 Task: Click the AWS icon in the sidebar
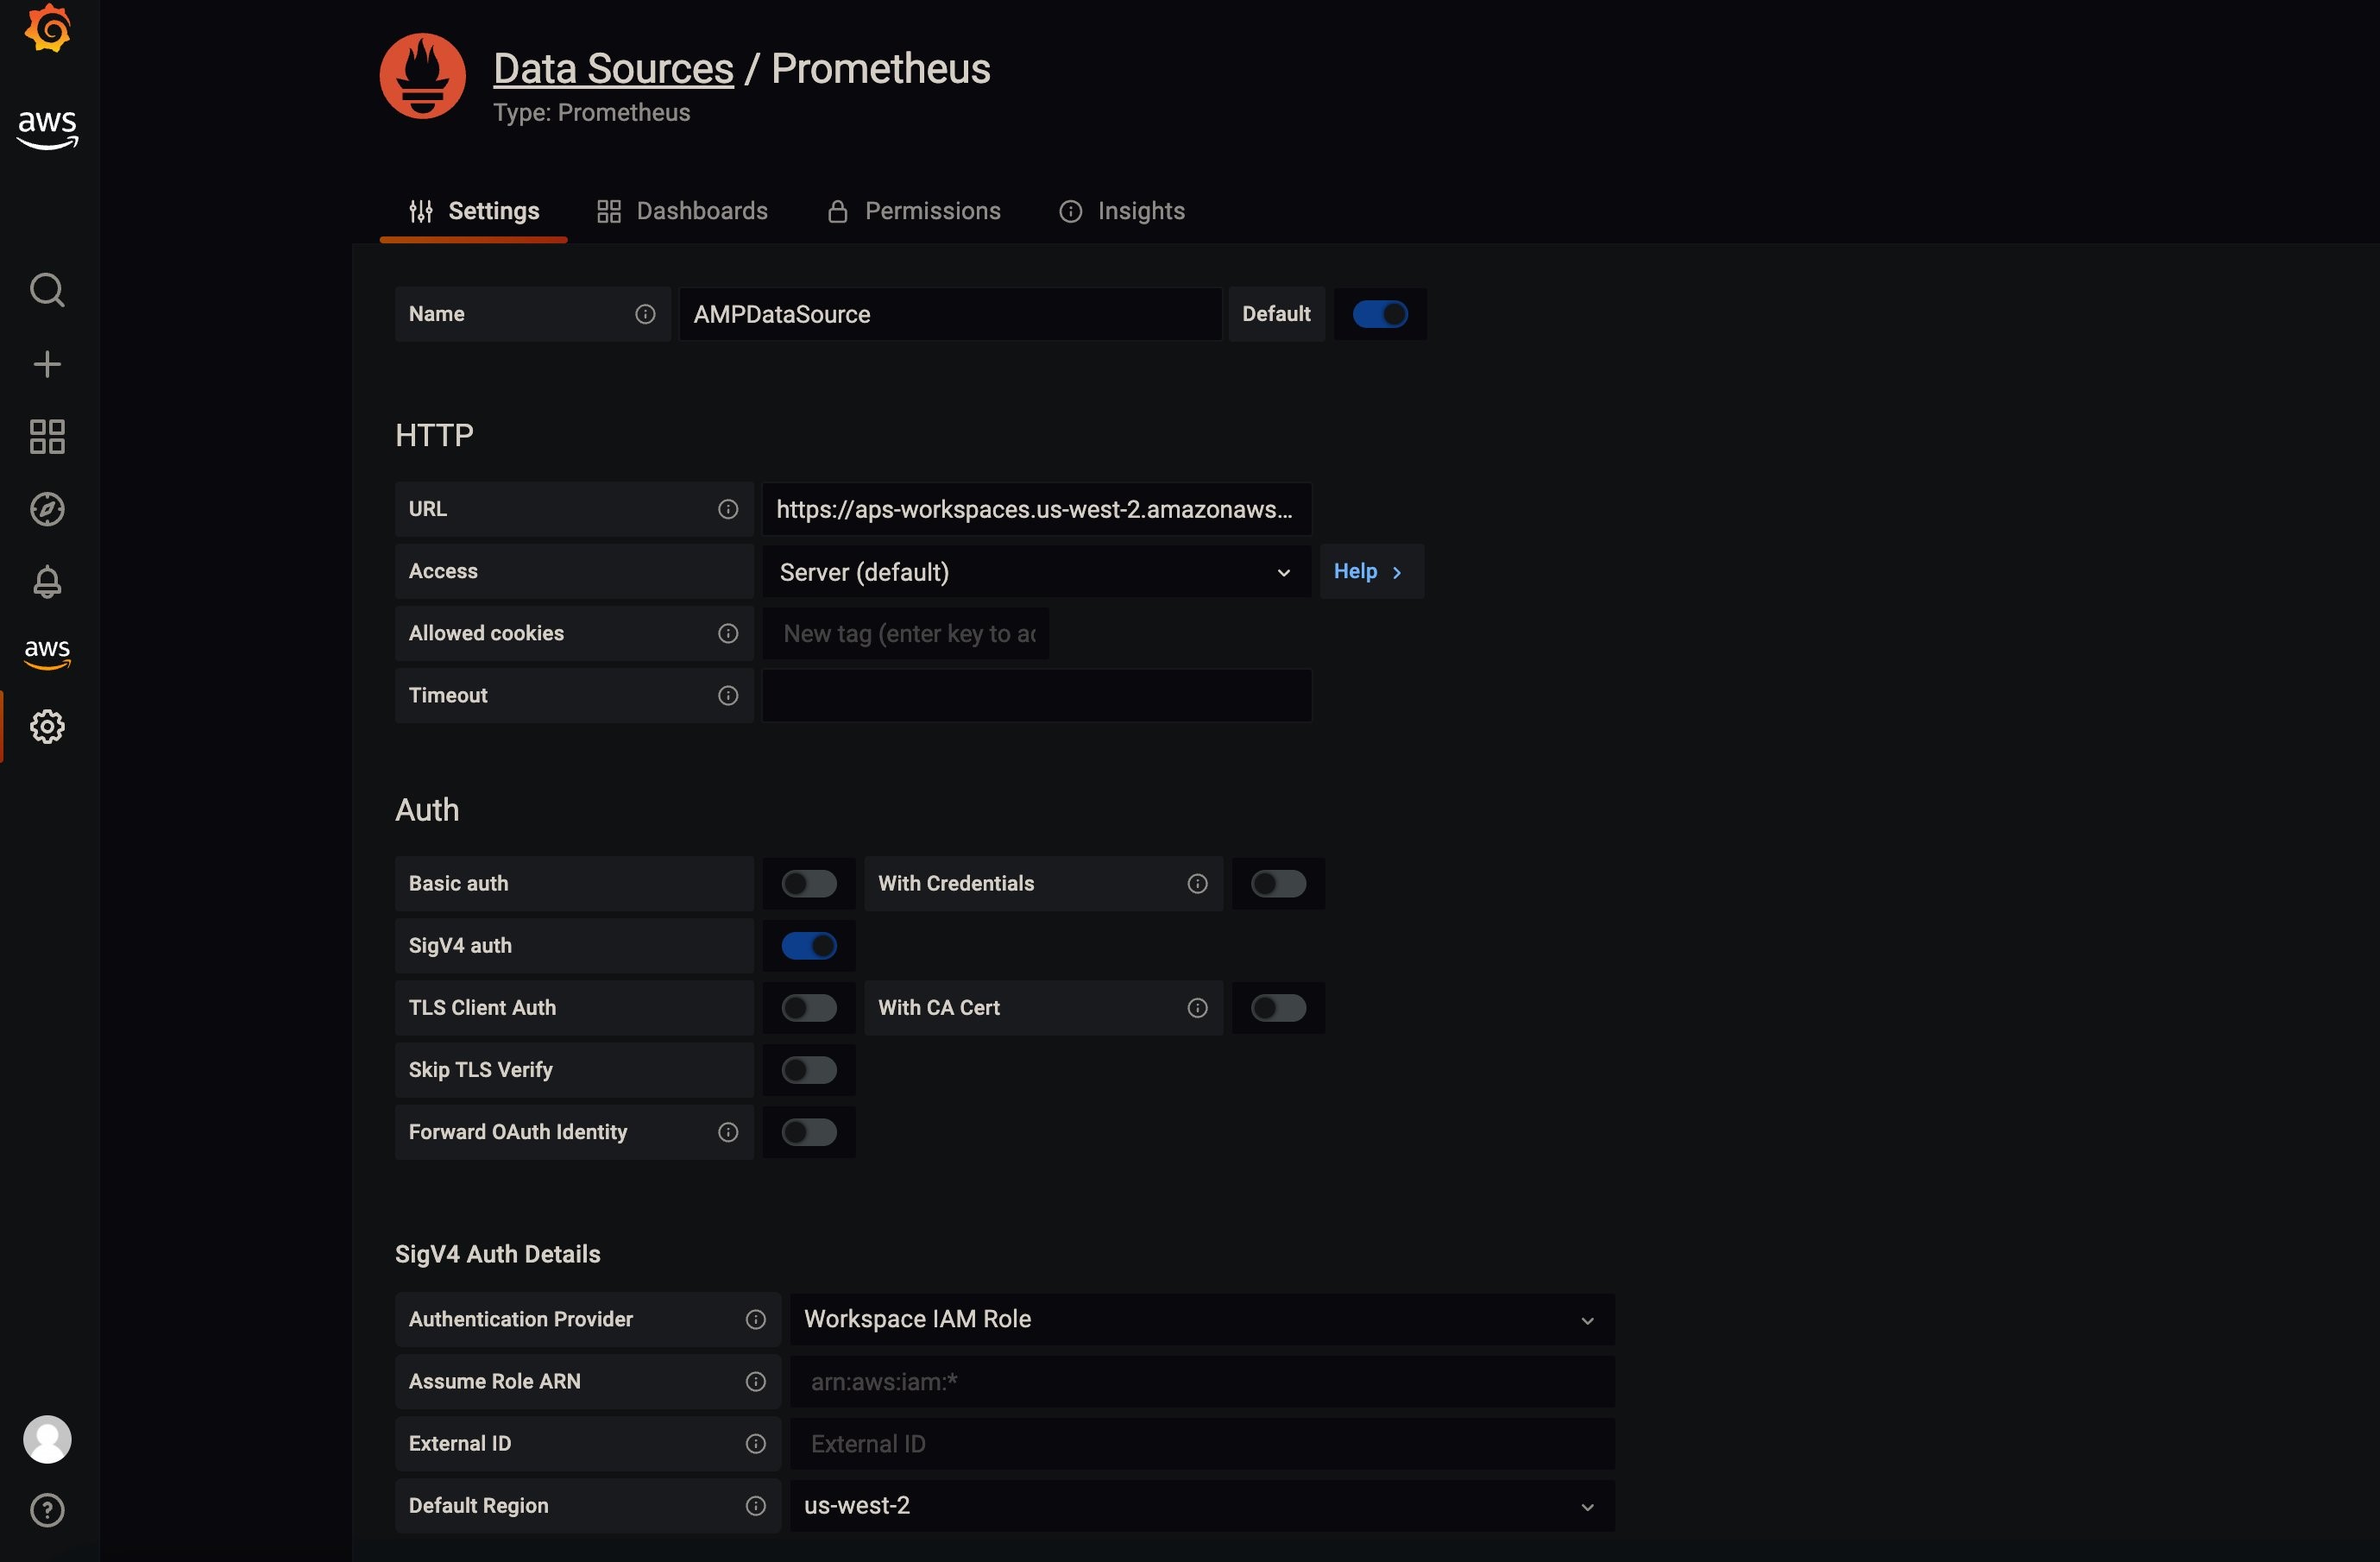coord(47,654)
